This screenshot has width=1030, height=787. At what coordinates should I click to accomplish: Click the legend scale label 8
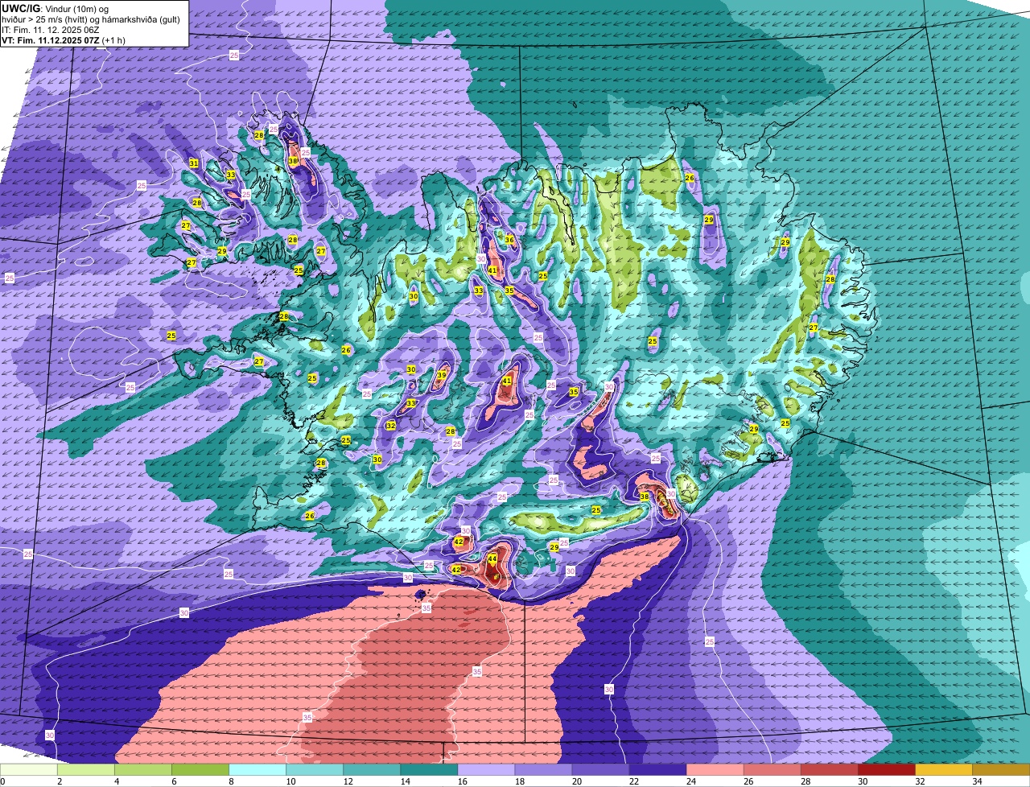231,781
